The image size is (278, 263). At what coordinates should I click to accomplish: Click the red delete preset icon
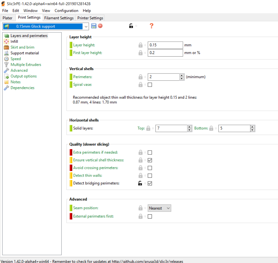(100, 26)
